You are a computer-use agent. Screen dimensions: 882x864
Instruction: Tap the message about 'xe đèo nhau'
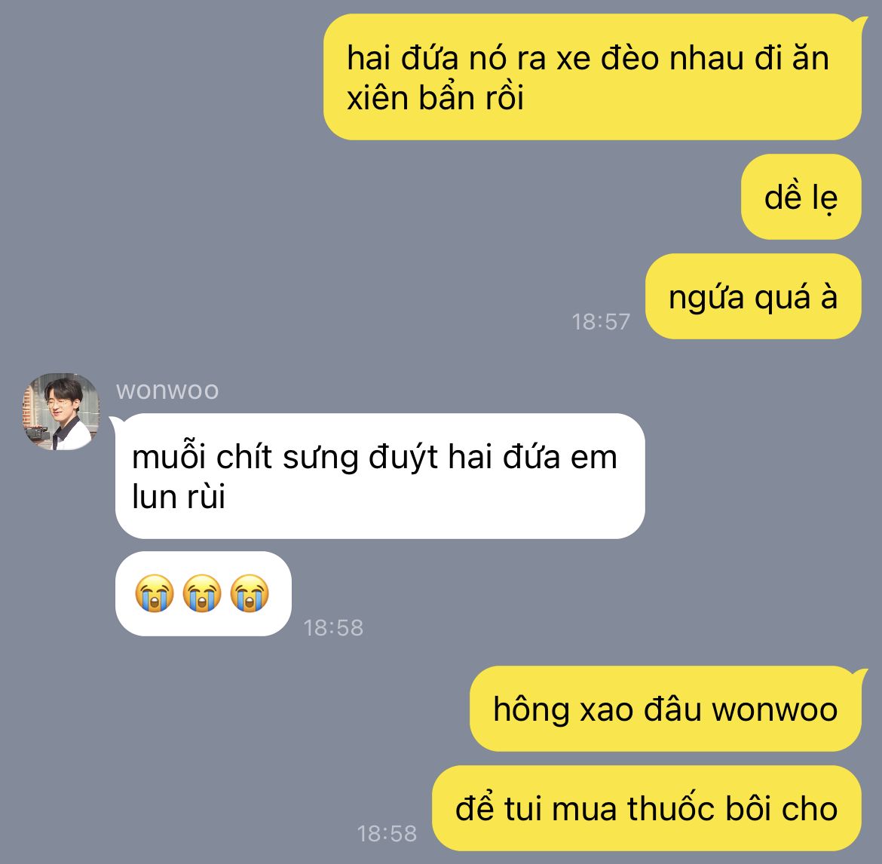pyautogui.click(x=593, y=77)
